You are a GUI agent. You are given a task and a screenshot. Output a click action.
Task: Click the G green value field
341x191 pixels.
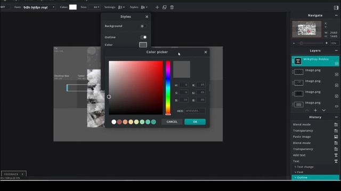tap(201, 92)
